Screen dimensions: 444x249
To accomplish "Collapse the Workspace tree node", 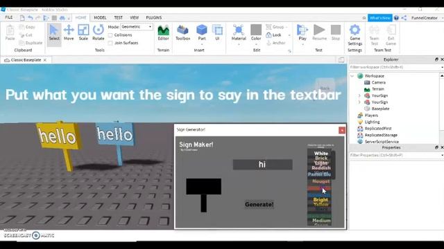I will (x=352, y=76).
